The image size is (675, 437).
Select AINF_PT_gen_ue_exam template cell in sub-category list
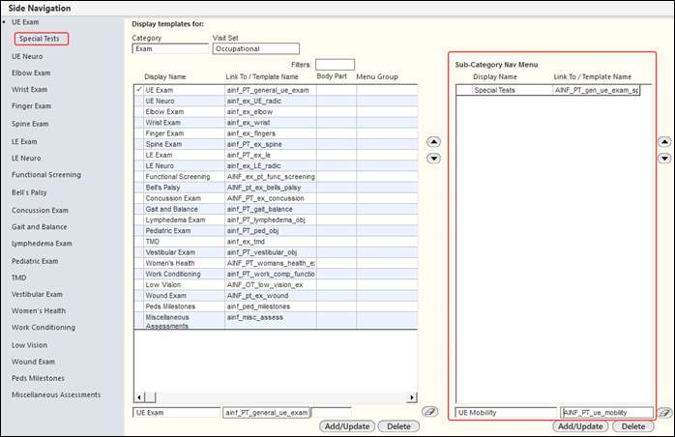(x=596, y=90)
